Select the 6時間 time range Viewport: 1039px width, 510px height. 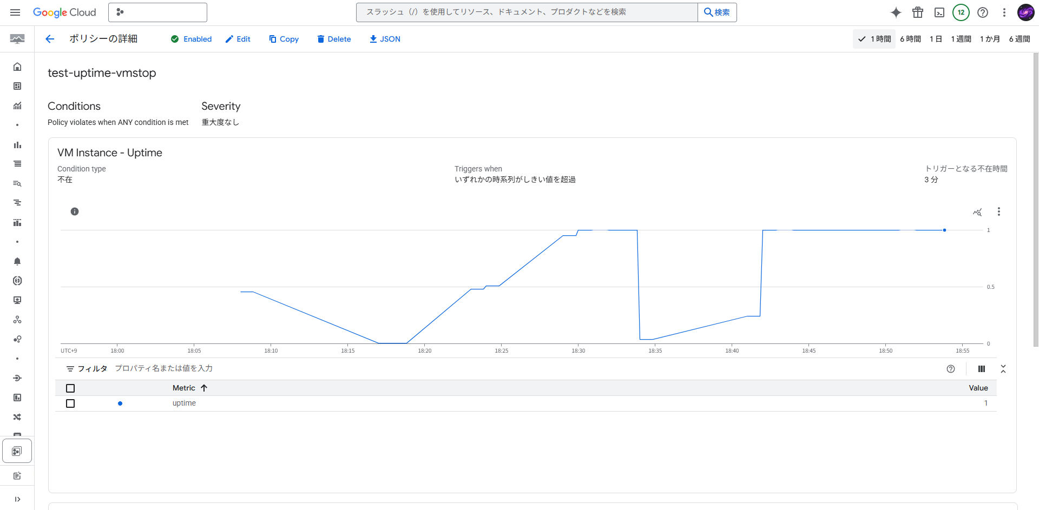pos(910,39)
